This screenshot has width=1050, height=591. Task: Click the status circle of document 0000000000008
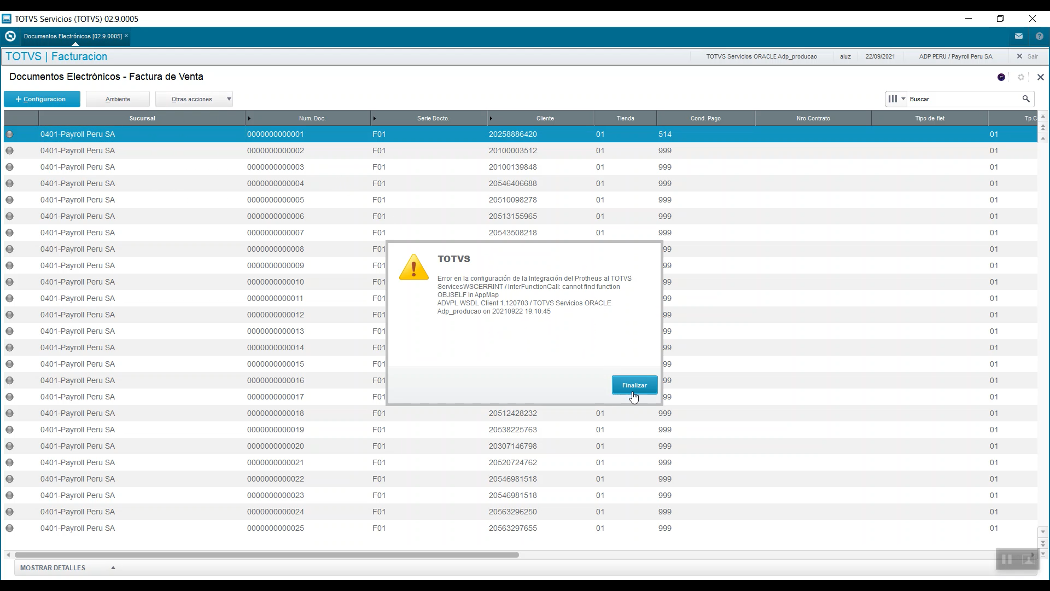coord(9,249)
